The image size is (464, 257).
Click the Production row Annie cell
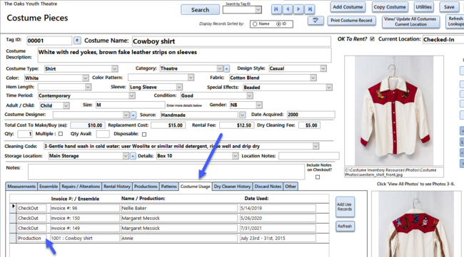179,238
